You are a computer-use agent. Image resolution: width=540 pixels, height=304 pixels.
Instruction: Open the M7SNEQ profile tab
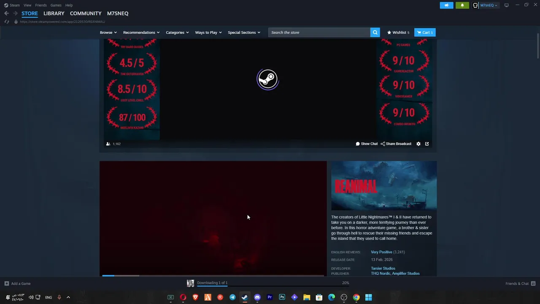118,14
